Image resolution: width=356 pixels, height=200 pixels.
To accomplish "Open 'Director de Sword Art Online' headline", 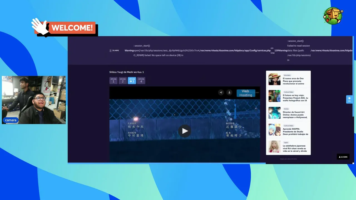I will click(x=295, y=115).
